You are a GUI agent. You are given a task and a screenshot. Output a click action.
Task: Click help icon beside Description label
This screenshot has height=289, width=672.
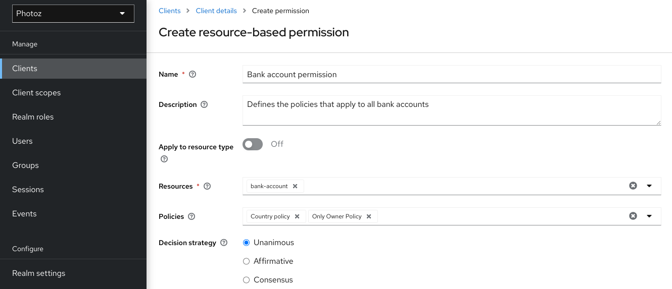(204, 104)
